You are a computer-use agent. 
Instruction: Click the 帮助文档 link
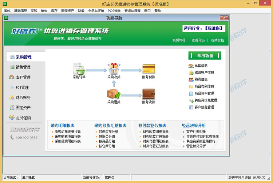click(x=217, y=40)
